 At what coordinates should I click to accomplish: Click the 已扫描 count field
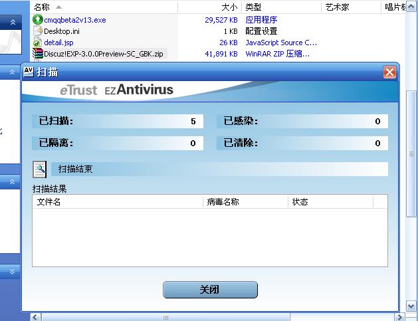click(x=118, y=122)
